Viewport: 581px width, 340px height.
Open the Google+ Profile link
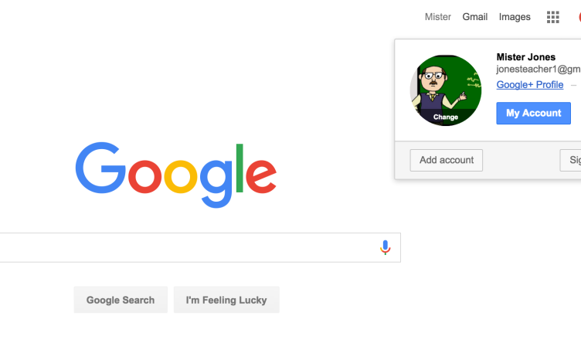[530, 85]
